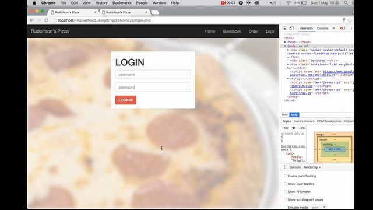The height and width of the screenshot is (210, 373).
Task: Click the address bar URL
Action: [104, 20]
